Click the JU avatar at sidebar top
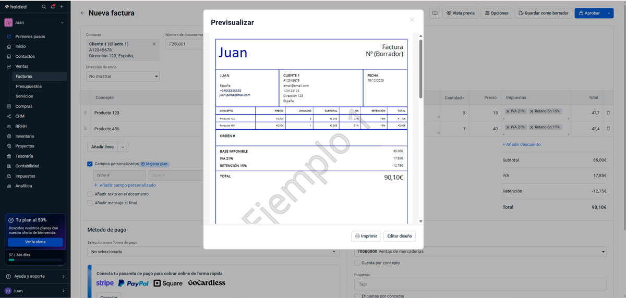Viewport: 626px width, 298px height. click(8, 22)
